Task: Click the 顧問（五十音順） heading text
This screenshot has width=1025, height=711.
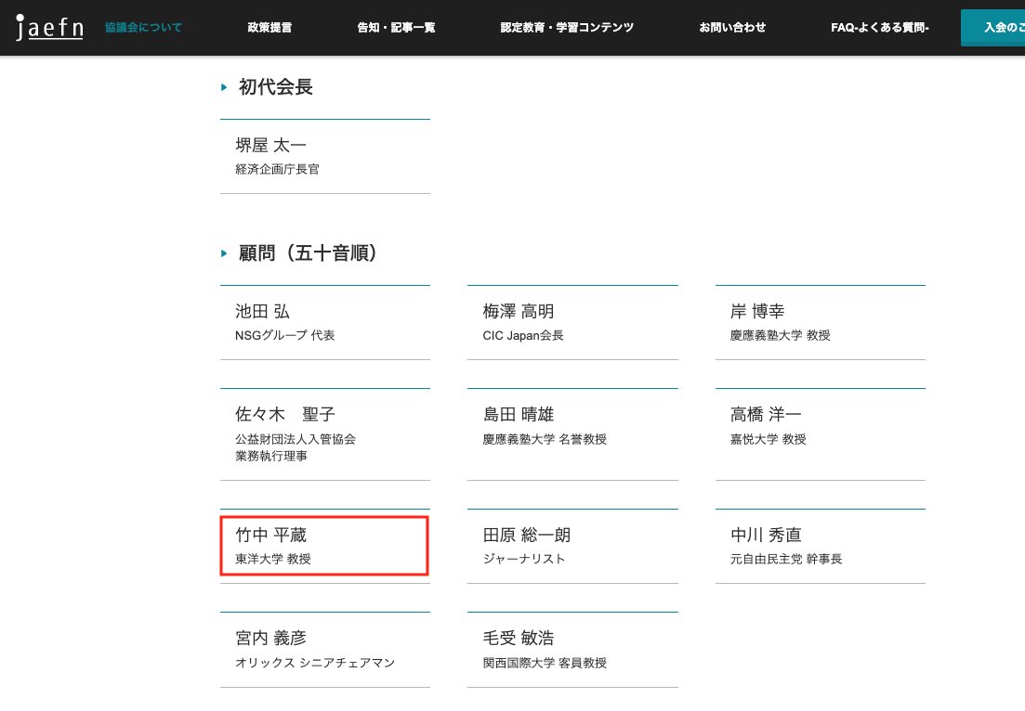Action: pos(309,253)
